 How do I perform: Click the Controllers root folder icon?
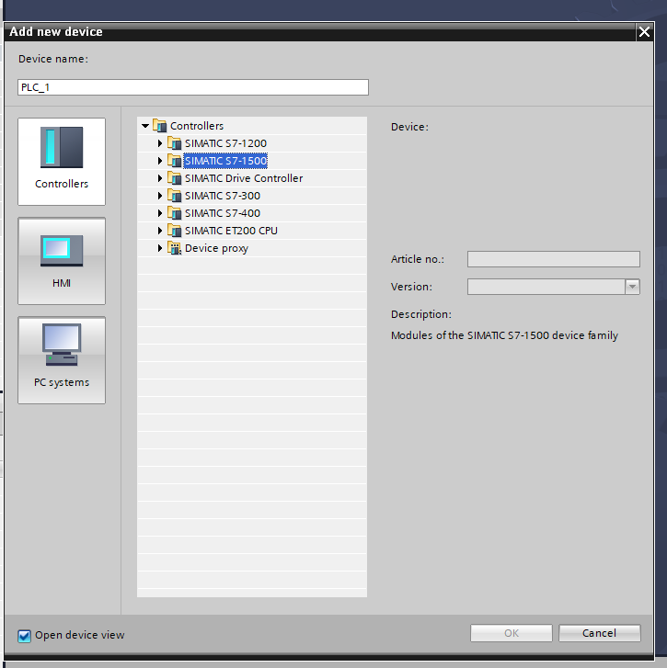point(160,126)
